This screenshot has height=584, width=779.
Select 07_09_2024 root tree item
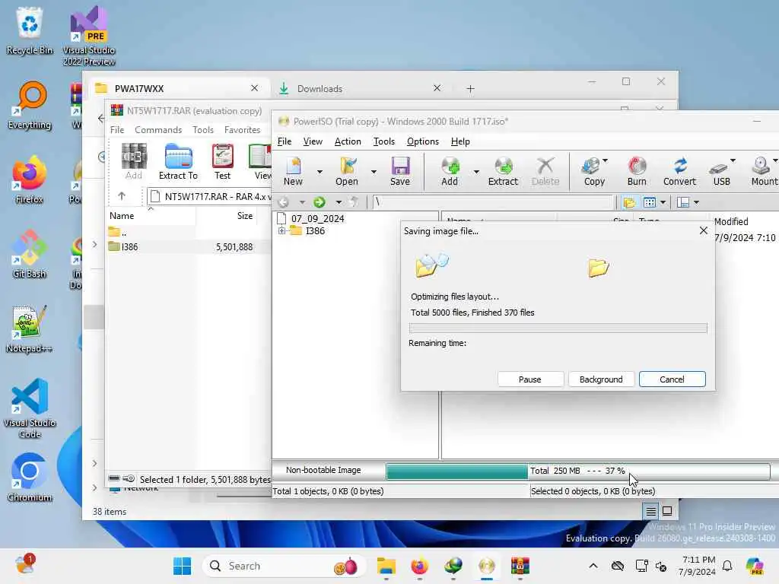point(317,218)
